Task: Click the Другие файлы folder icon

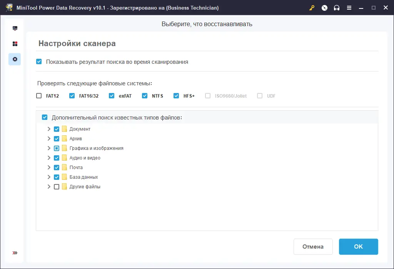Action: click(64, 187)
